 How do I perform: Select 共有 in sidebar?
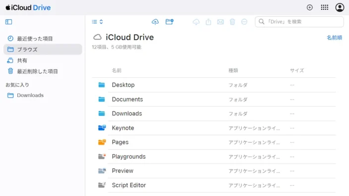[43, 60]
